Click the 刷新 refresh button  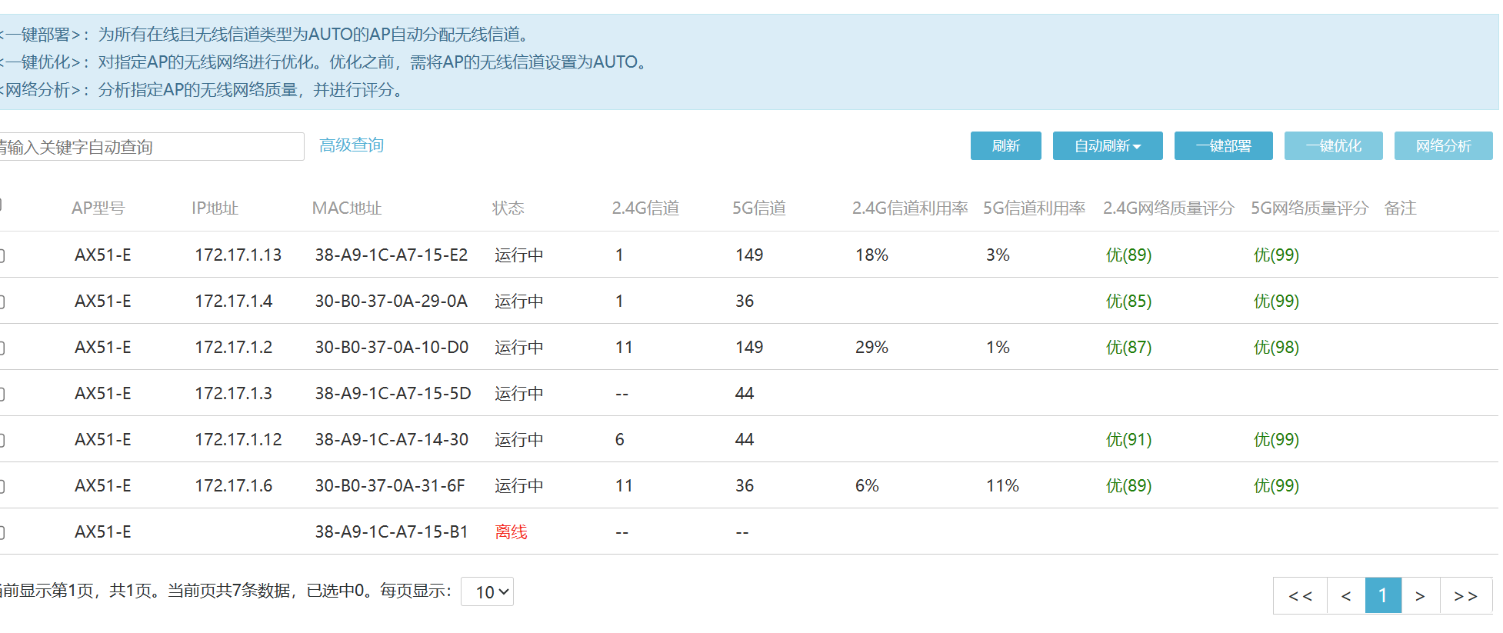click(x=1005, y=146)
